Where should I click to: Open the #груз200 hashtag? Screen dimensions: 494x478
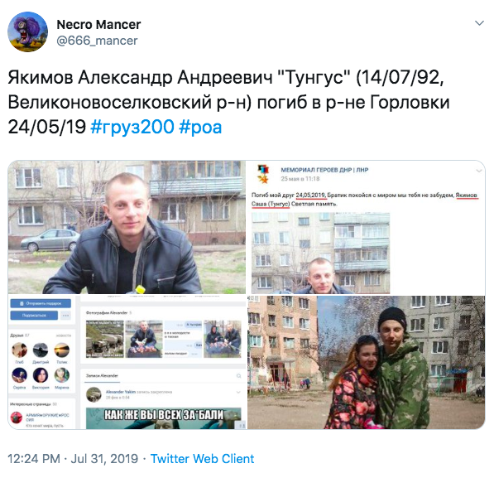coord(132,127)
